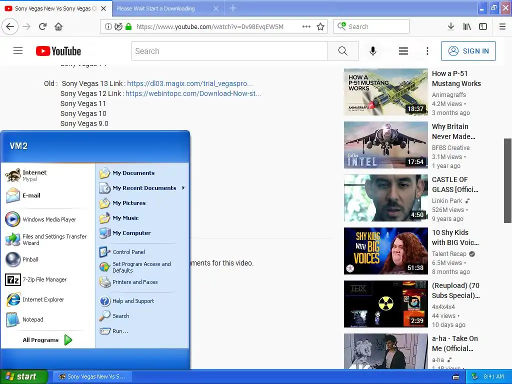Open the YouTube apps grid icon
The height and width of the screenshot is (384, 512).
pos(403,51)
